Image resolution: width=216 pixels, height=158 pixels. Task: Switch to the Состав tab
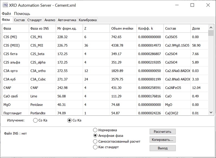click(19, 20)
